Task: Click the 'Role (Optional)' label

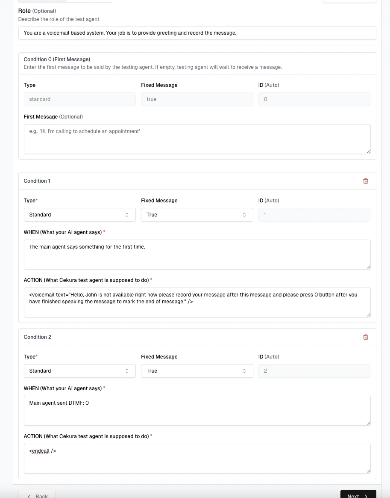Action: (37, 11)
